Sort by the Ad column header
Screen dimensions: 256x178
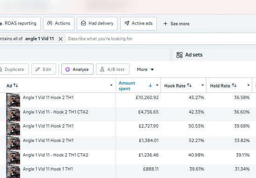pos(12,85)
